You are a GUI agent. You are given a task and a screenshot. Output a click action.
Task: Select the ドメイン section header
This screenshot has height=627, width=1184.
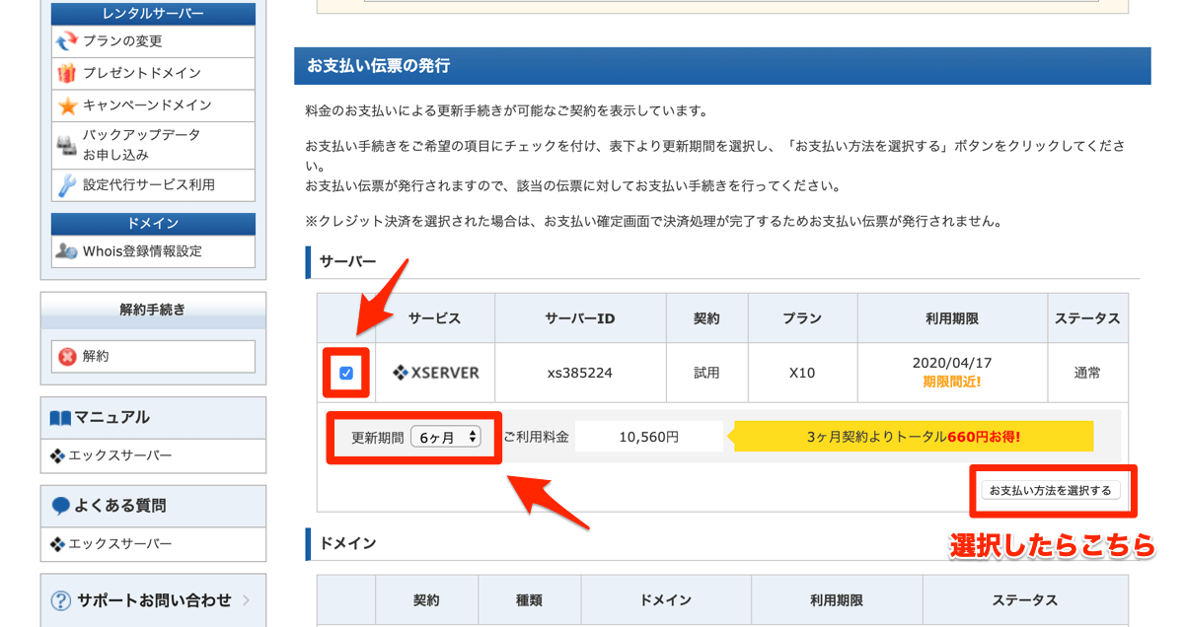point(153,224)
